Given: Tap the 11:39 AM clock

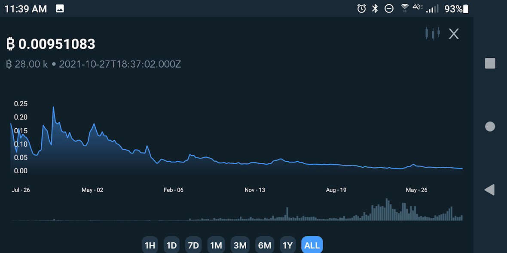Looking at the screenshot, I should pos(25,9).
